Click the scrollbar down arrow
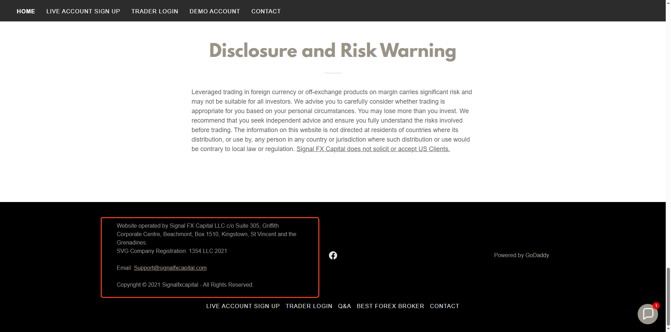 [x=668, y=329]
